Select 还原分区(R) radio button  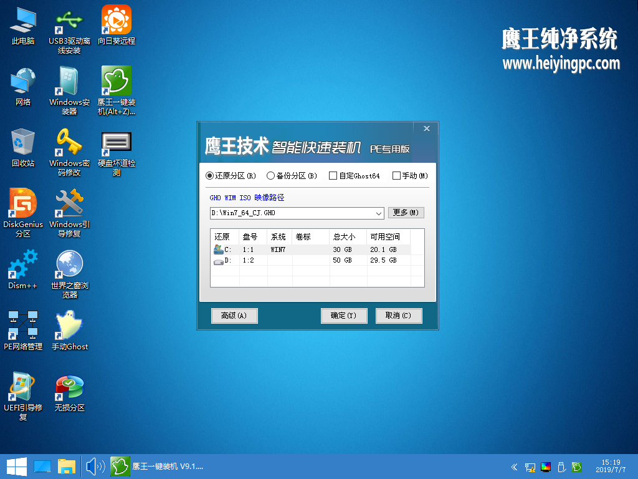[231, 176]
